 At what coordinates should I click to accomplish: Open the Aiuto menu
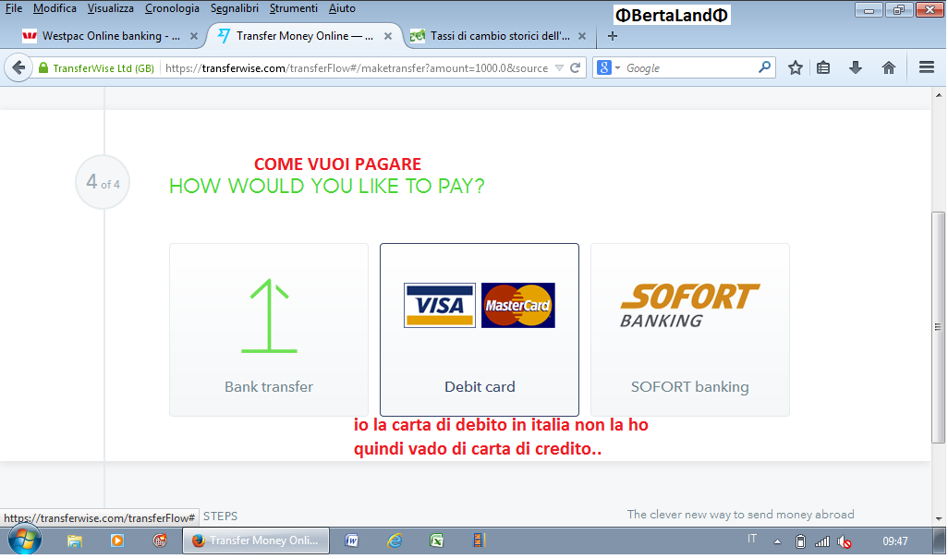342,8
